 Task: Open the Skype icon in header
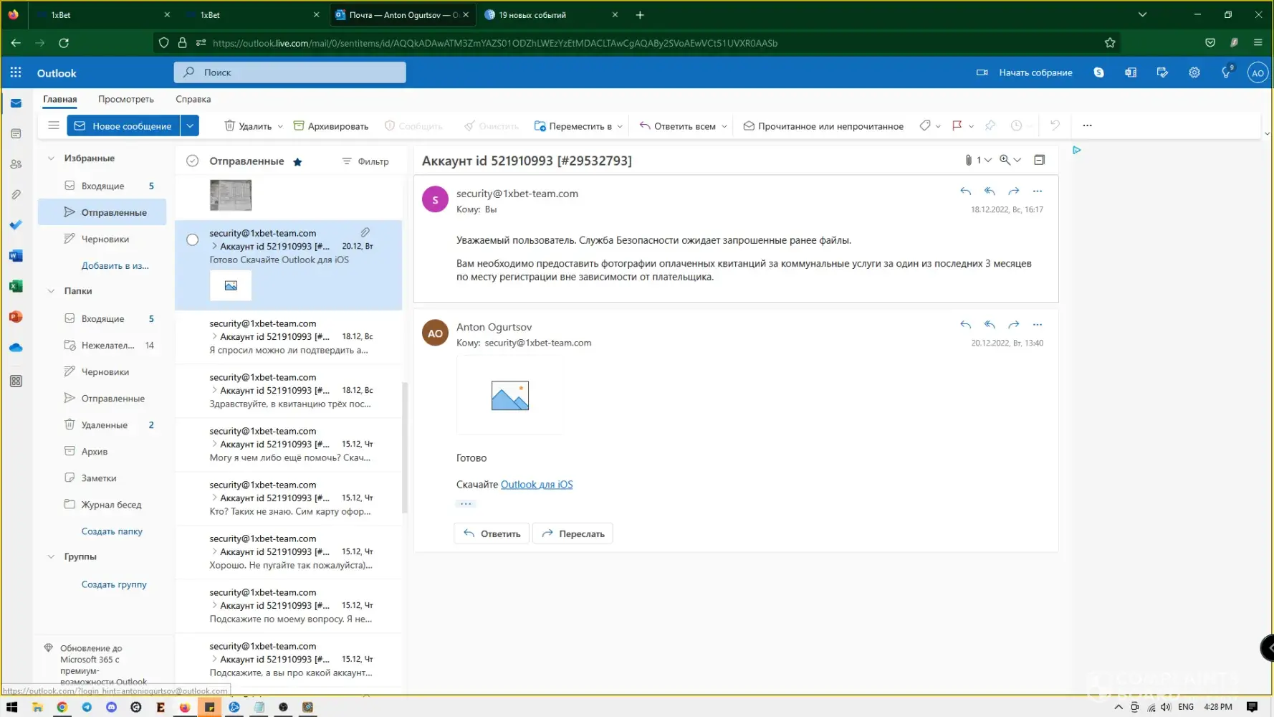click(1098, 72)
